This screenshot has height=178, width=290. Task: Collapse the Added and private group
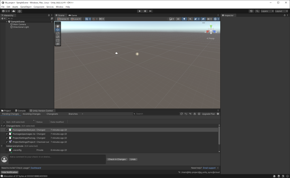click(x=2, y=146)
